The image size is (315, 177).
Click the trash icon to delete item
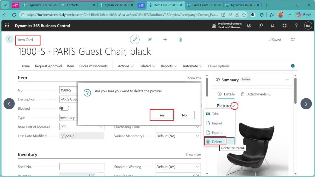(x=180, y=39)
